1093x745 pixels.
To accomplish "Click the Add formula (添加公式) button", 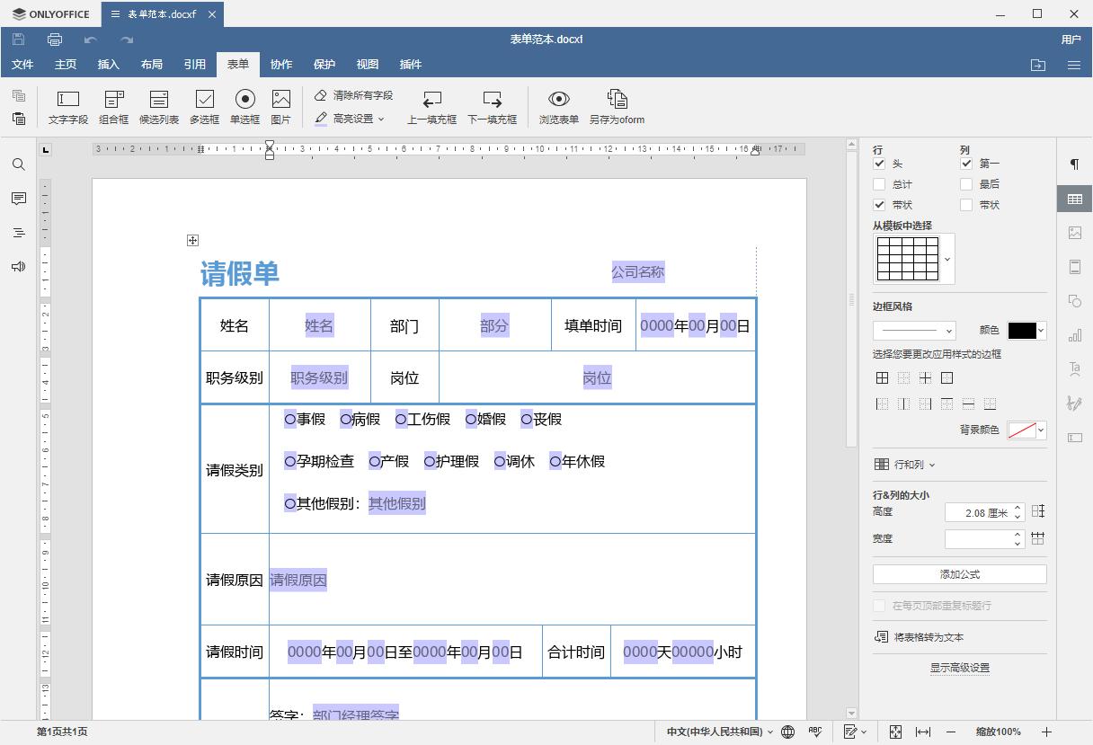I will [x=959, y=574].
